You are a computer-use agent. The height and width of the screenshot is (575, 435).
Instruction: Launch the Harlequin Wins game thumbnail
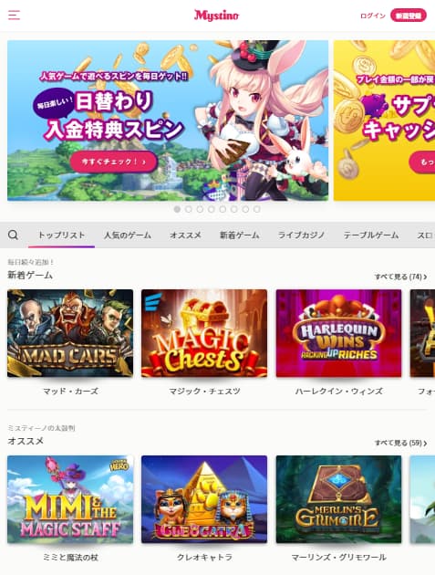pos(338,333)
